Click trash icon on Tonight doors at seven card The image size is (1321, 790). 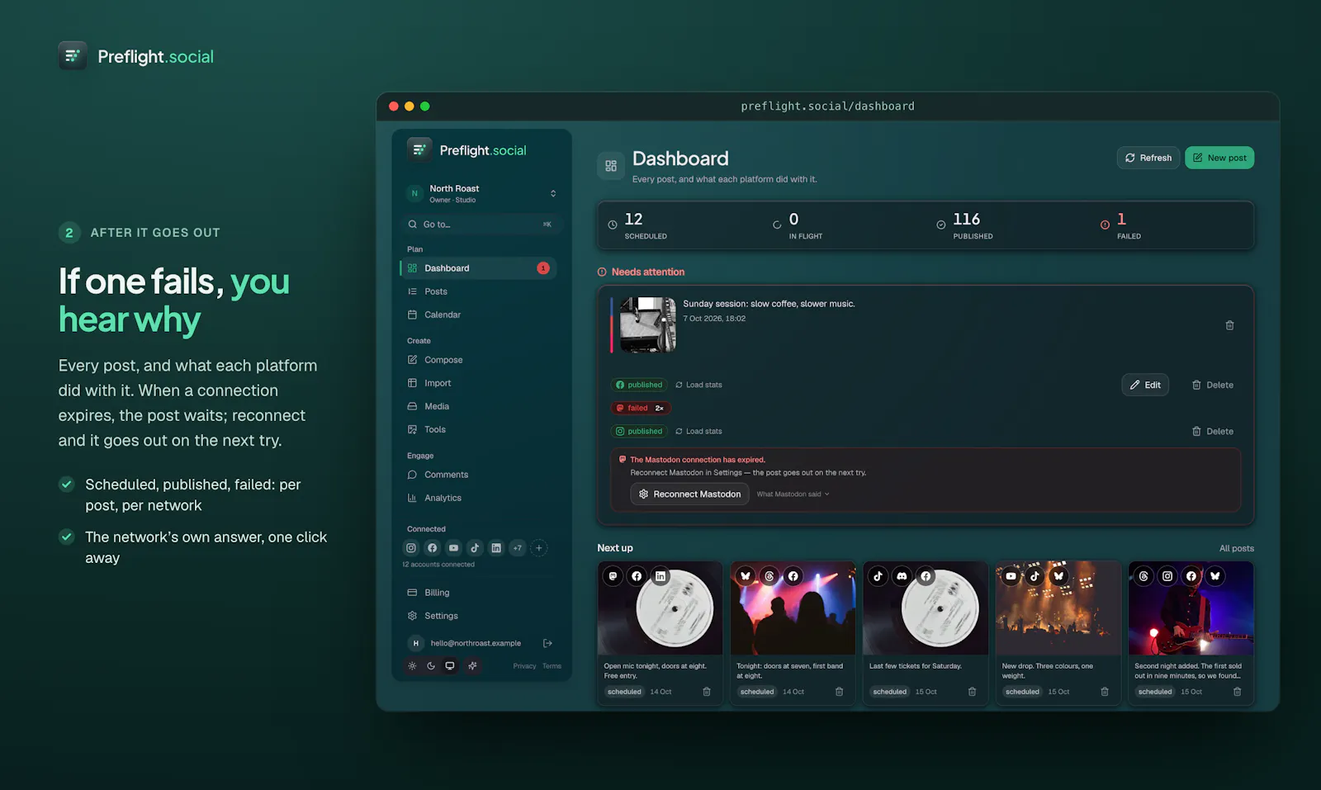coord(839,692)
